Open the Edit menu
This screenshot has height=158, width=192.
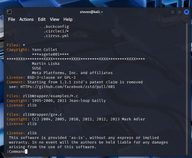42,19
